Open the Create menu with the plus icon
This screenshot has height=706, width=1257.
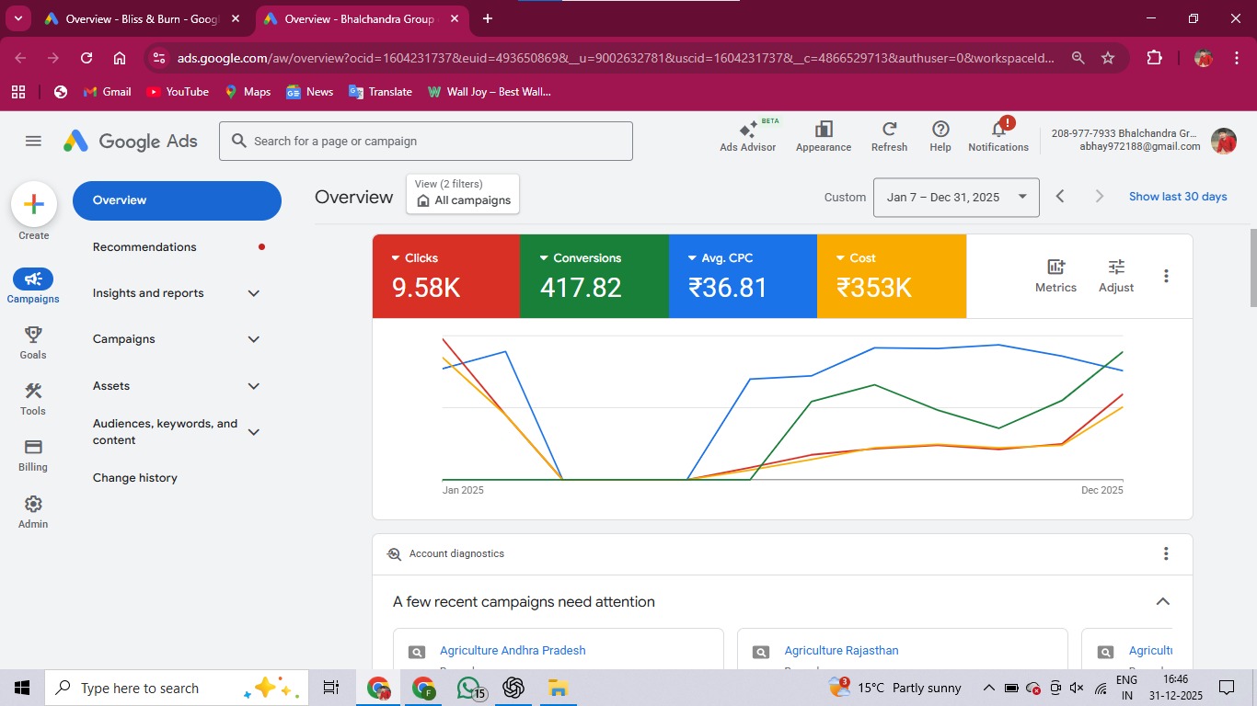33,204
